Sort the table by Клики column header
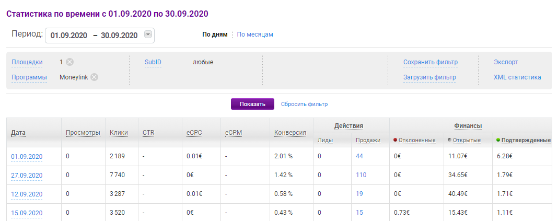The width and height of the screenshot is (558, 221). click(119, 133)
